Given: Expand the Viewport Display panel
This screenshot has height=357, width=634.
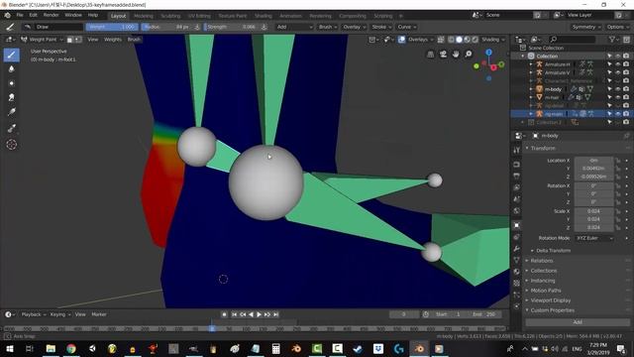Looking at the screenshot, I should click(x=551, y=300).
